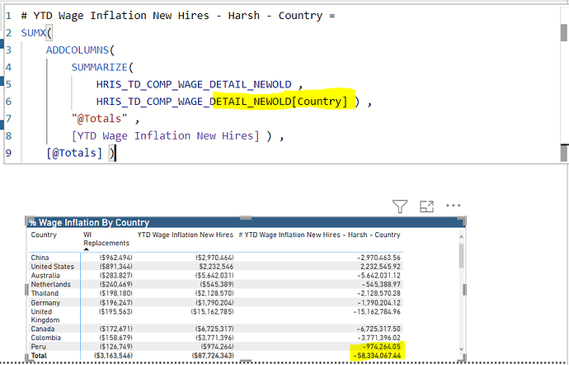
Task: Select the Peru country cell
Action: (x=38, y=347)
